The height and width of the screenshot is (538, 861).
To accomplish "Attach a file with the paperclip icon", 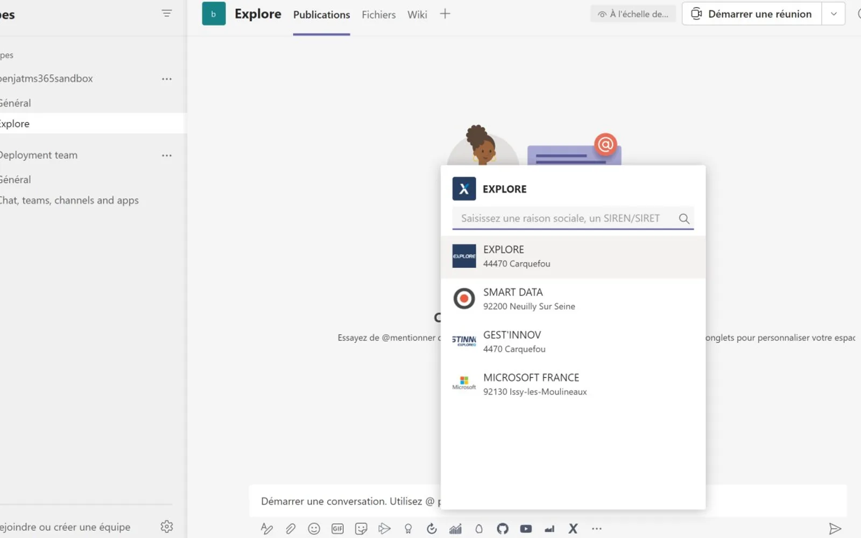I will click(291, 528).
